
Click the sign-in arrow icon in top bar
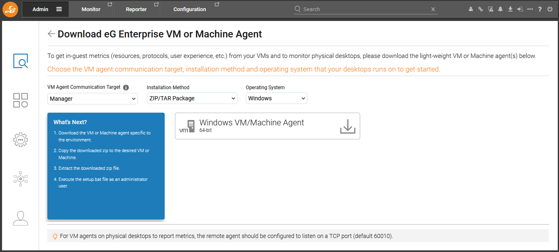[x=520, y=9]
